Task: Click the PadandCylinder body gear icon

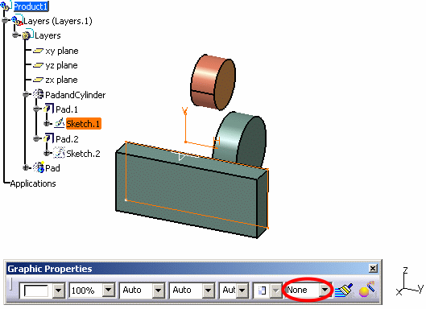Action: coord(38,94)
